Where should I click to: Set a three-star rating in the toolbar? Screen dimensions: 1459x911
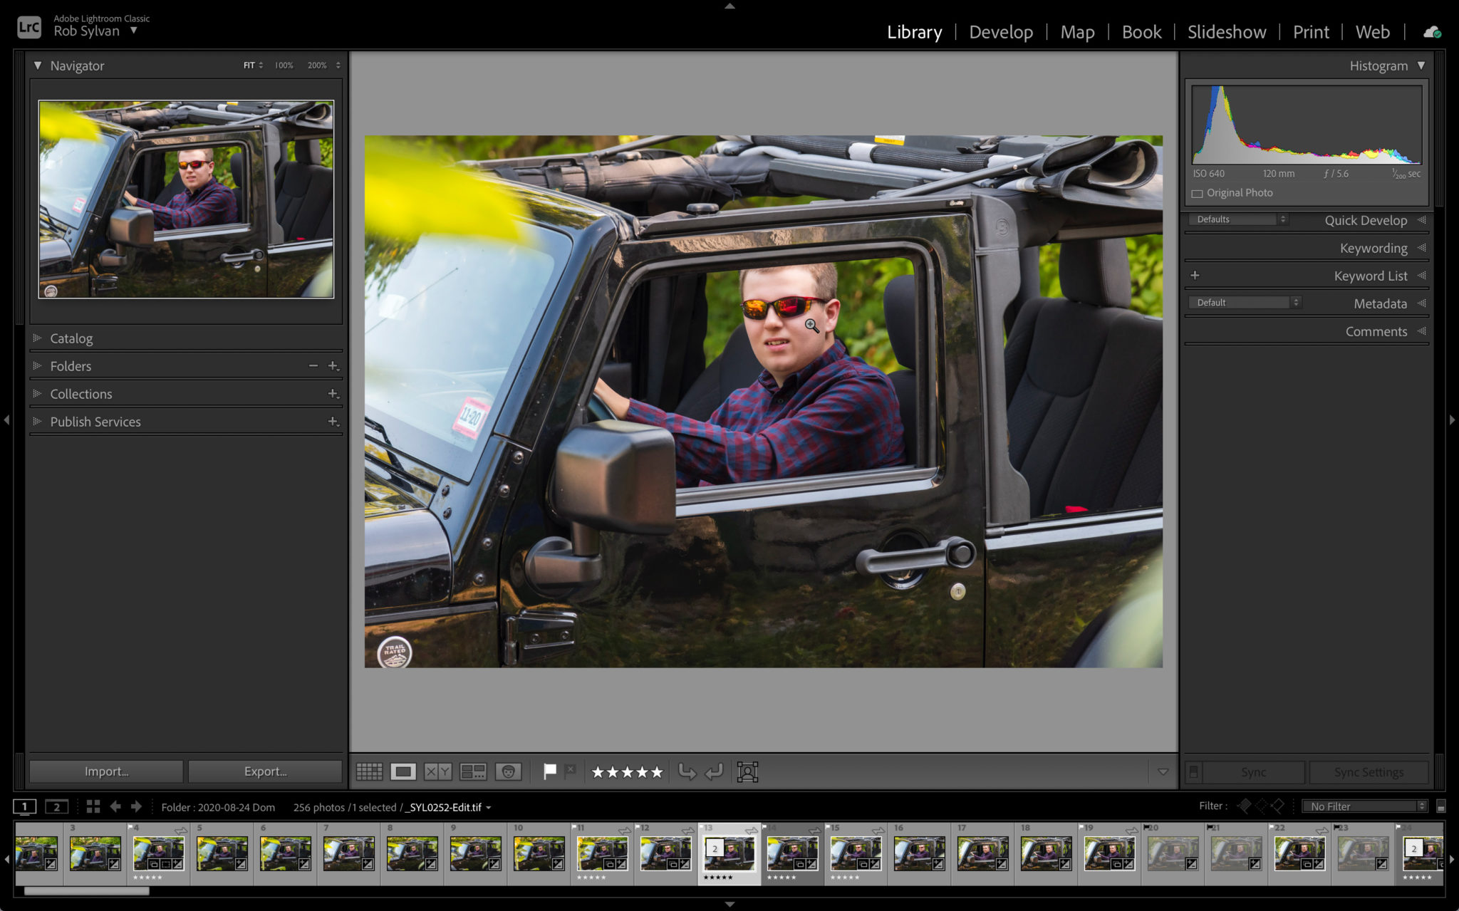click(x=627, y=771)
